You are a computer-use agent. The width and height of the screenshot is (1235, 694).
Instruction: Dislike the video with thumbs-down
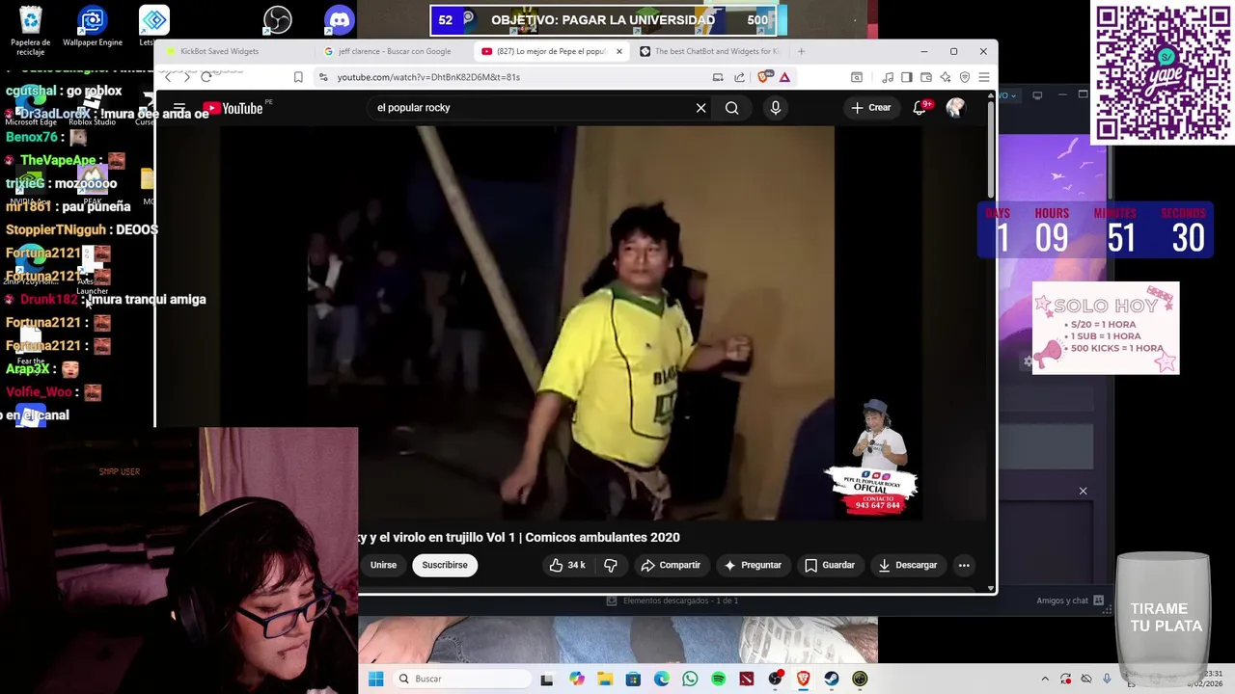pos(610,565)
